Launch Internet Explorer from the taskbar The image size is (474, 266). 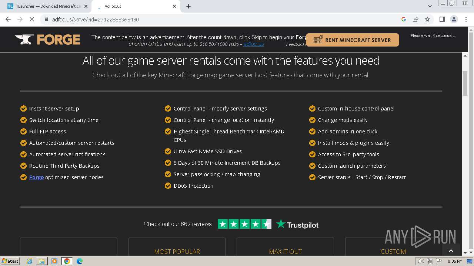[29, 261]
